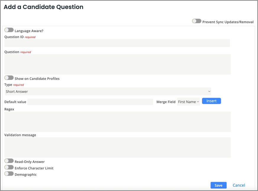Click the Insert button
The height and width of the screenshot is (191, 258).
(211, 101)
